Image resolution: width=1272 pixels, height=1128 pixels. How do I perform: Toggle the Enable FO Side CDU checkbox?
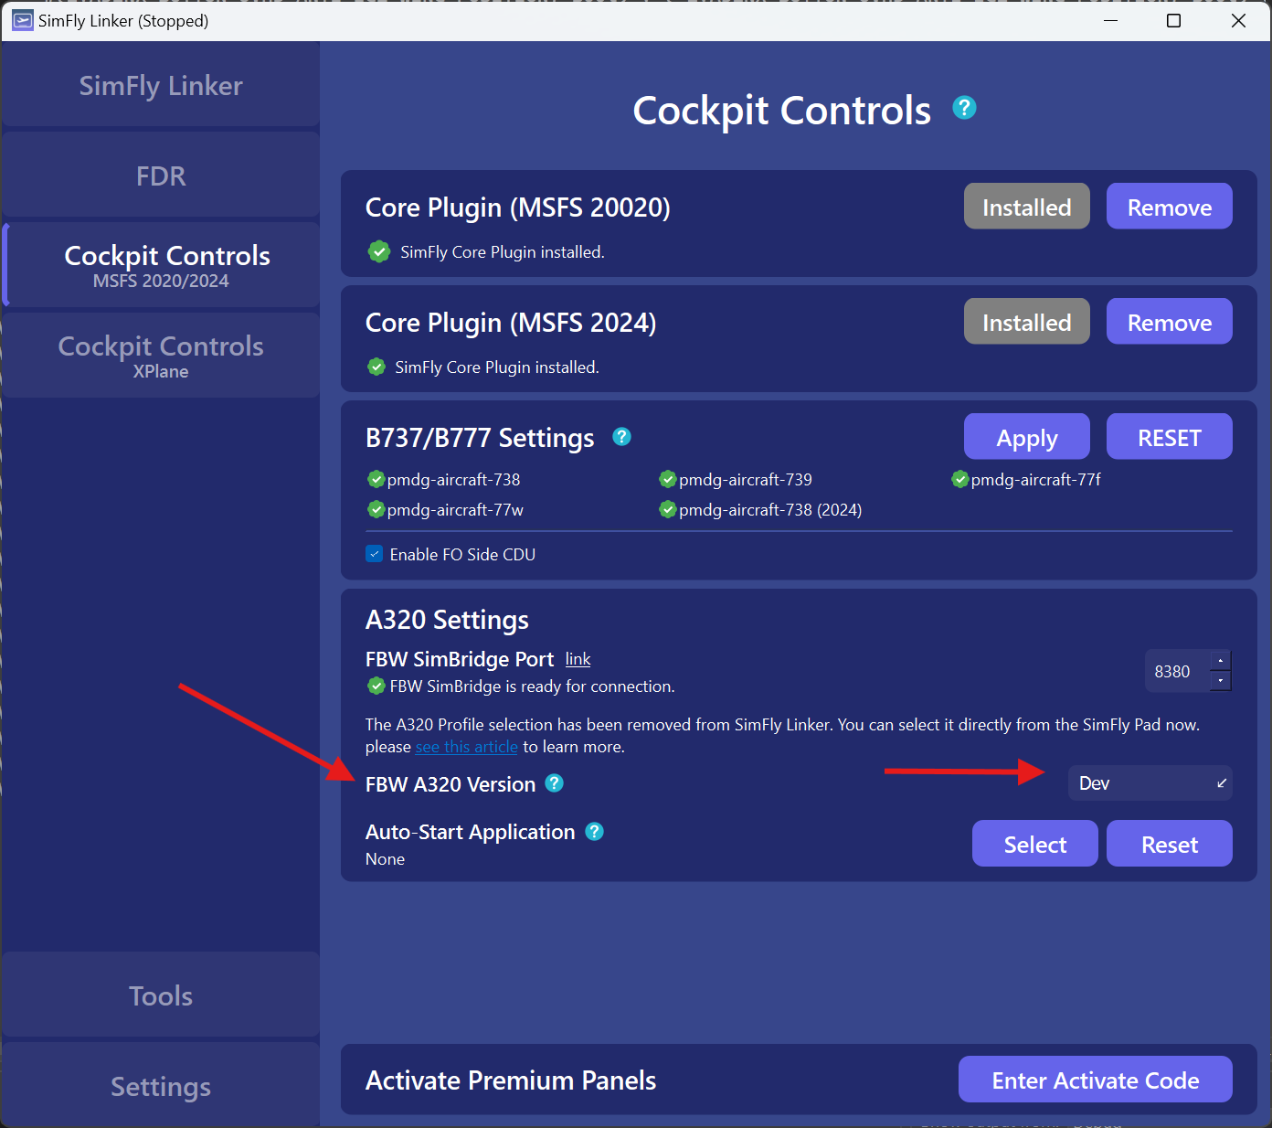[x=375, y=554]
